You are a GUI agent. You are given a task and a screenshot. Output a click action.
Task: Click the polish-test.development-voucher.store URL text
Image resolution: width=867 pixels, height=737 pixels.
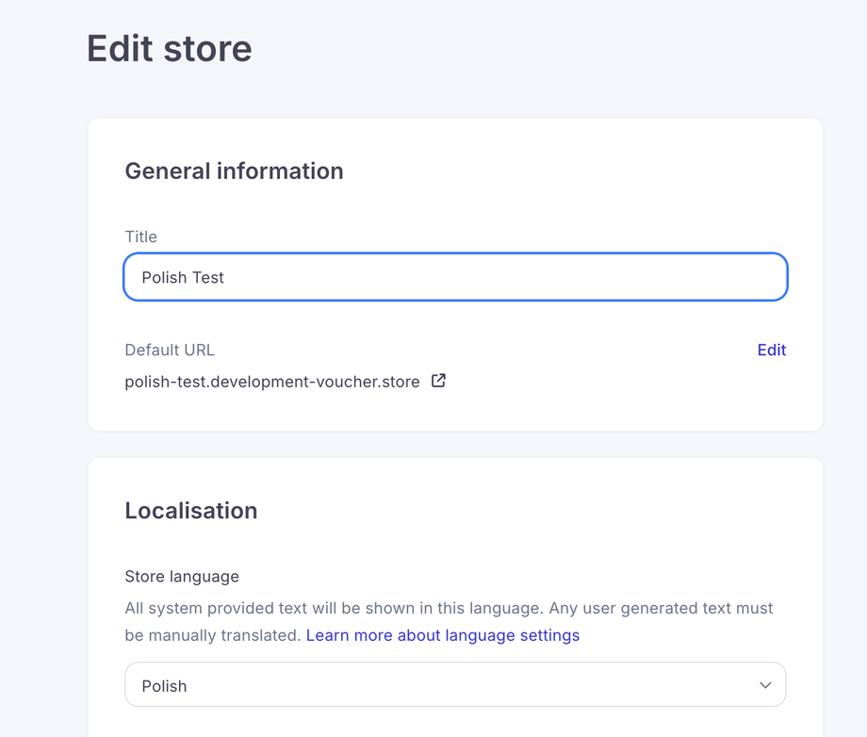point(271,383)
